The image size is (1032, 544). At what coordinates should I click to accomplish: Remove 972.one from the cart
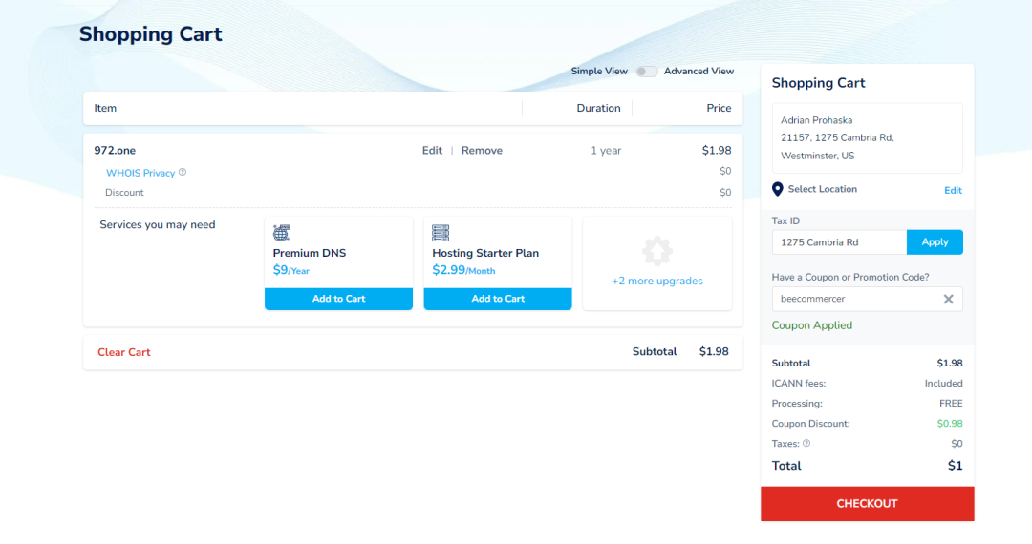coord(482,151)
